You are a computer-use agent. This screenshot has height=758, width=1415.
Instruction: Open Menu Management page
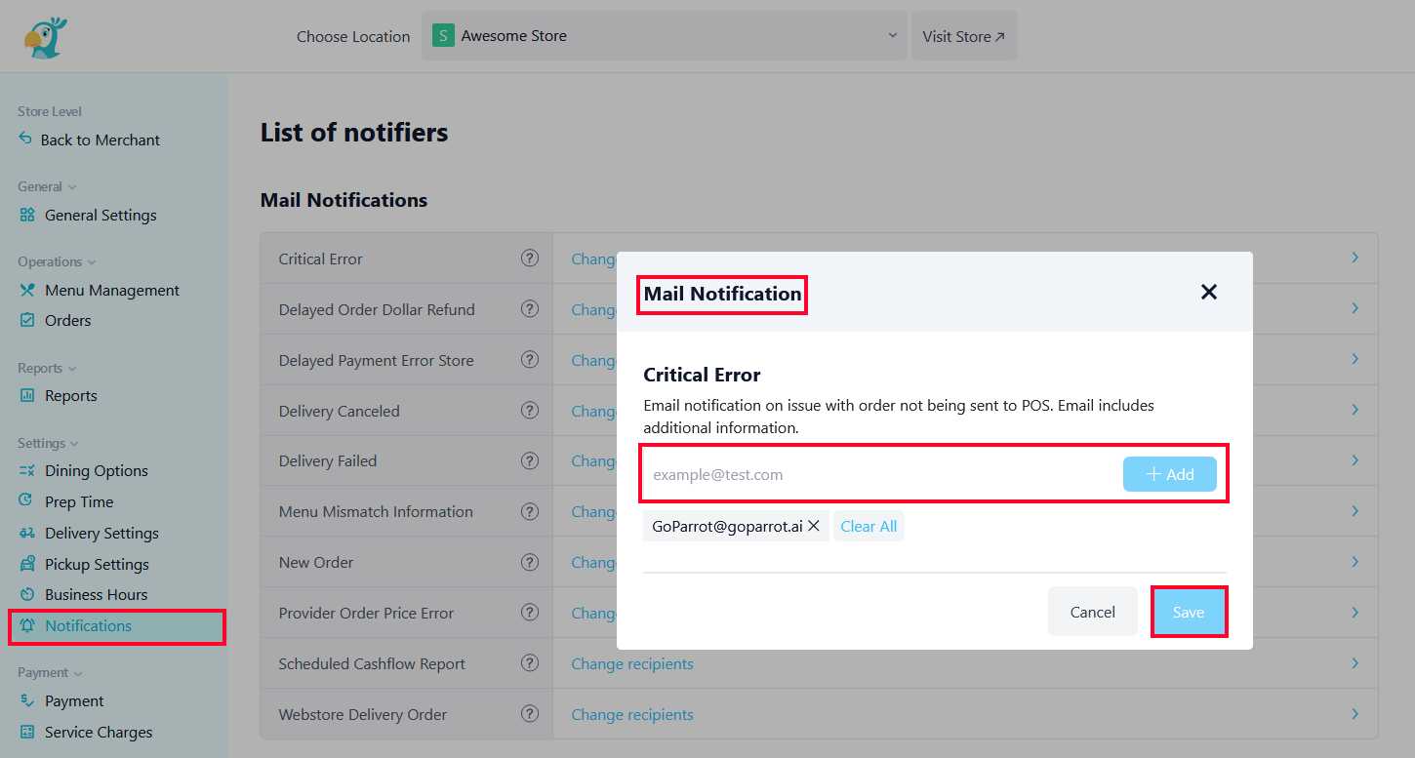(99, 290)
